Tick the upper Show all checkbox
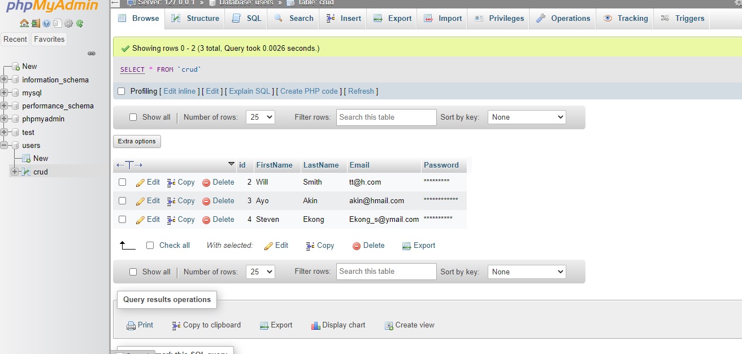 point(133,117)
